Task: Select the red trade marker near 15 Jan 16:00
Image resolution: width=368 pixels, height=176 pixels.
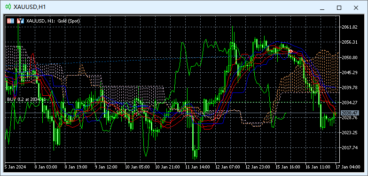Action: pos(290,51)
